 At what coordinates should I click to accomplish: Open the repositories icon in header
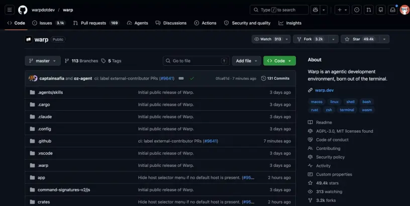pyautogui.click(x=381, y=10)
